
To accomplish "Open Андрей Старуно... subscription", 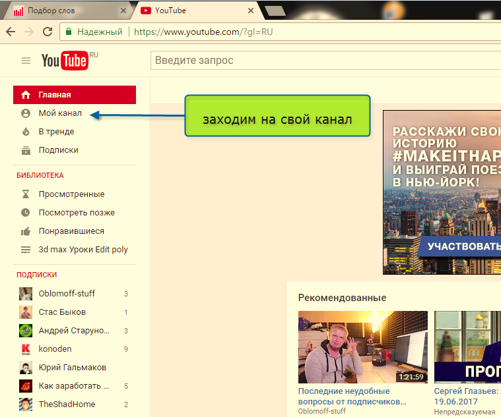I will [75, 331].
